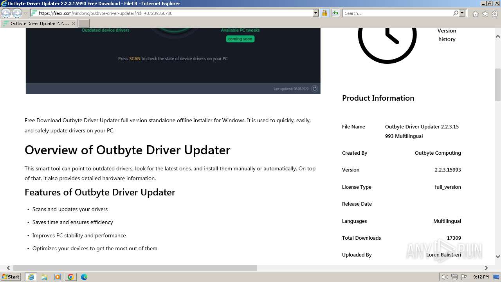Click the refresh icon in the screenshot

coord(314,89)
